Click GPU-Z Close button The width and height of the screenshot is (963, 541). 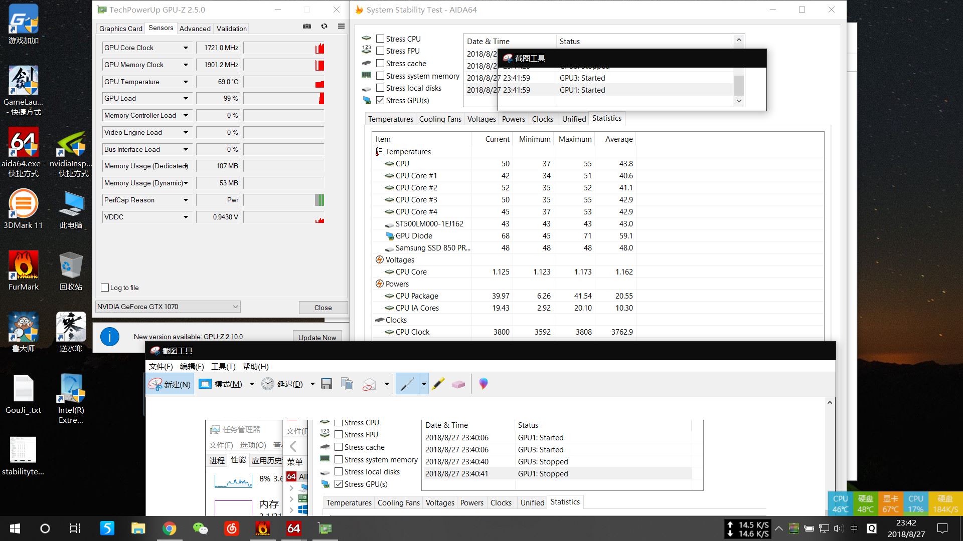(x=323, y=308)
